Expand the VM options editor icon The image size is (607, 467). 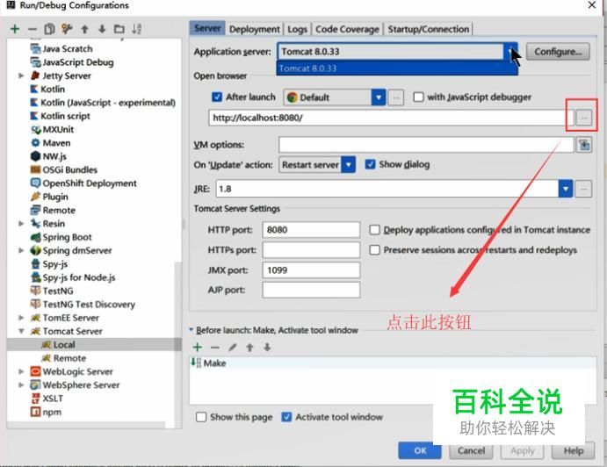pyautogui.click(x=584, y=145)
